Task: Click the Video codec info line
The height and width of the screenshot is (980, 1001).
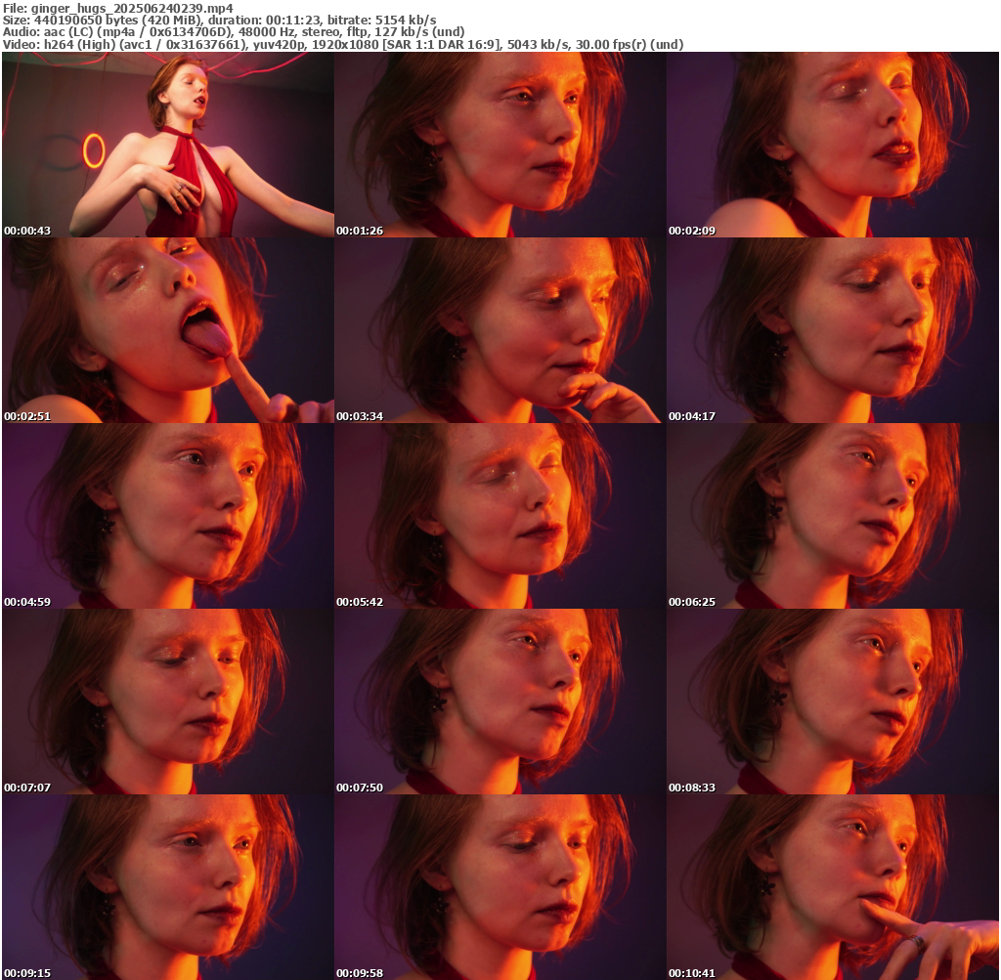Action: [342, 45]
